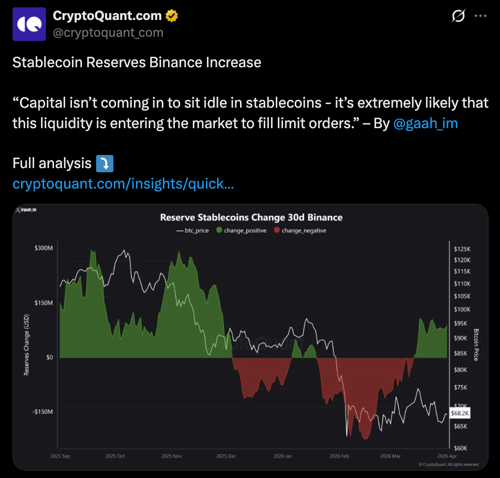Click the blue arrow emoji after Full analysis

(105, 163)
